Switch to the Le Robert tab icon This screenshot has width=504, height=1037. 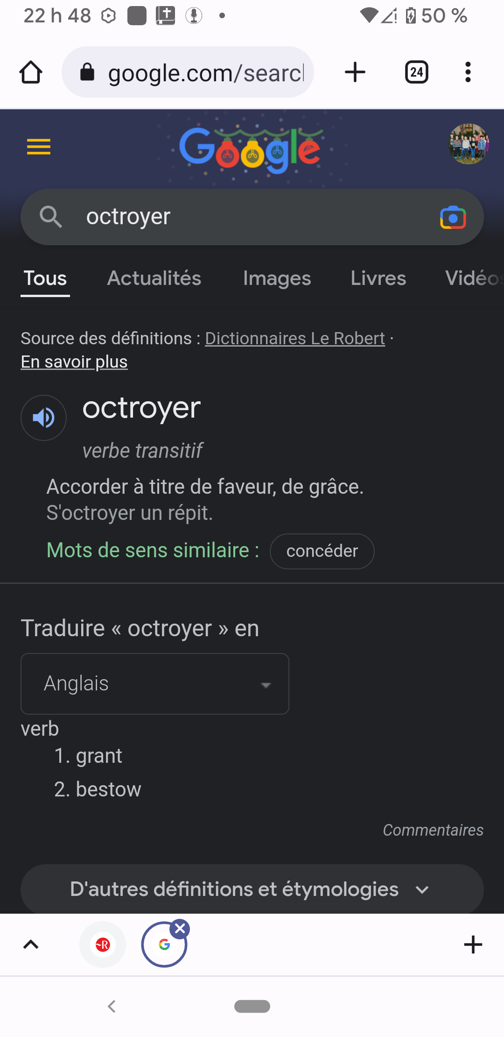tap(103, 945)
